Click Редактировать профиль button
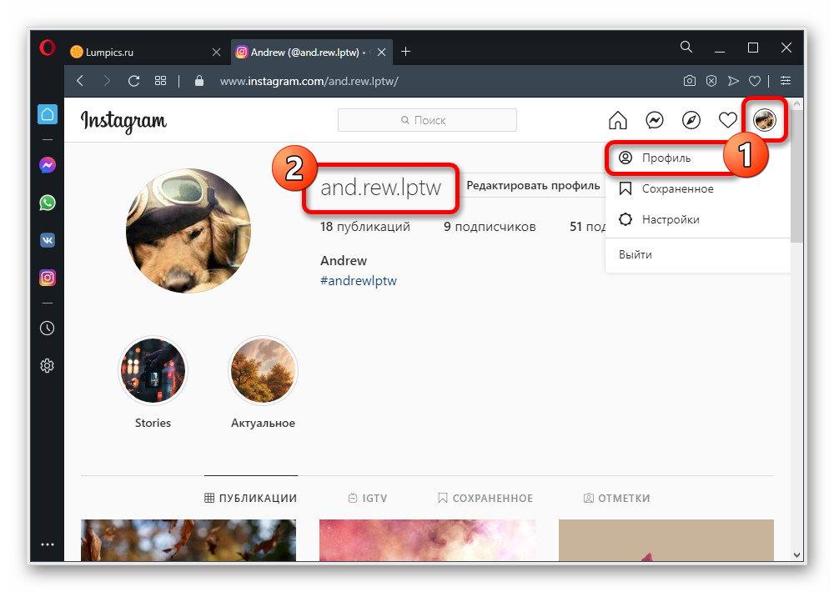 [x=532, y=185]
